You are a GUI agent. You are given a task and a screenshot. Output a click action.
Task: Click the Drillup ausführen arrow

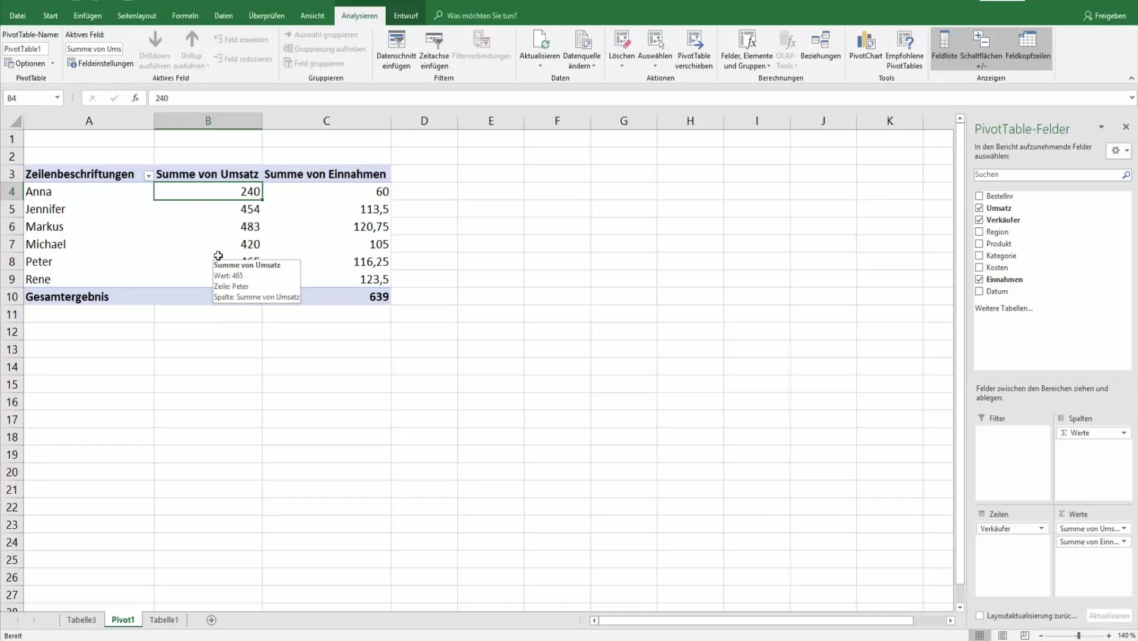coord(192,40)
